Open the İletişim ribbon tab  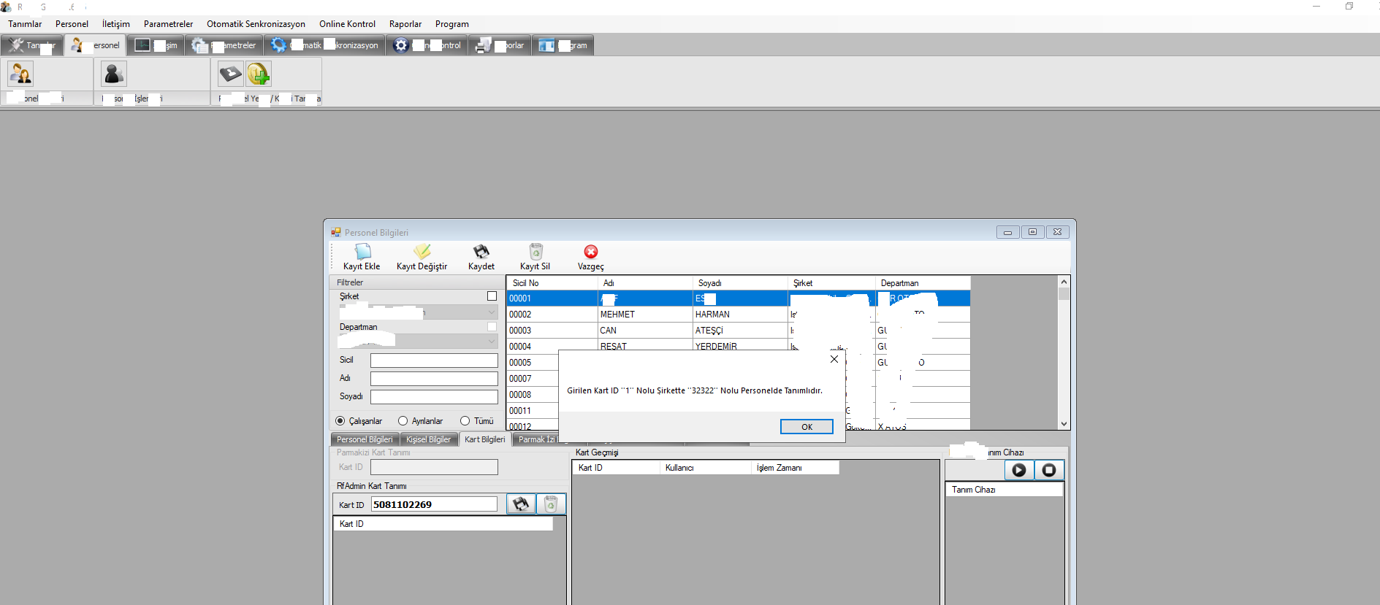click(156, 45)
